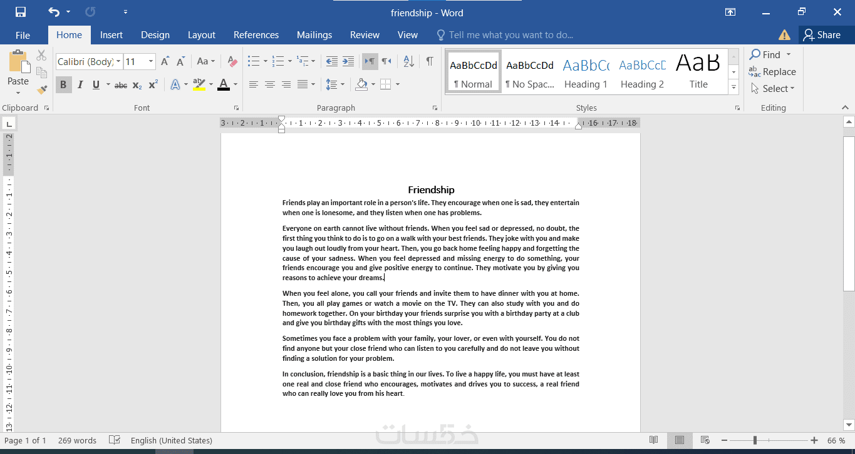
Task: Open the File menu
Action: (x=23, y=35)
